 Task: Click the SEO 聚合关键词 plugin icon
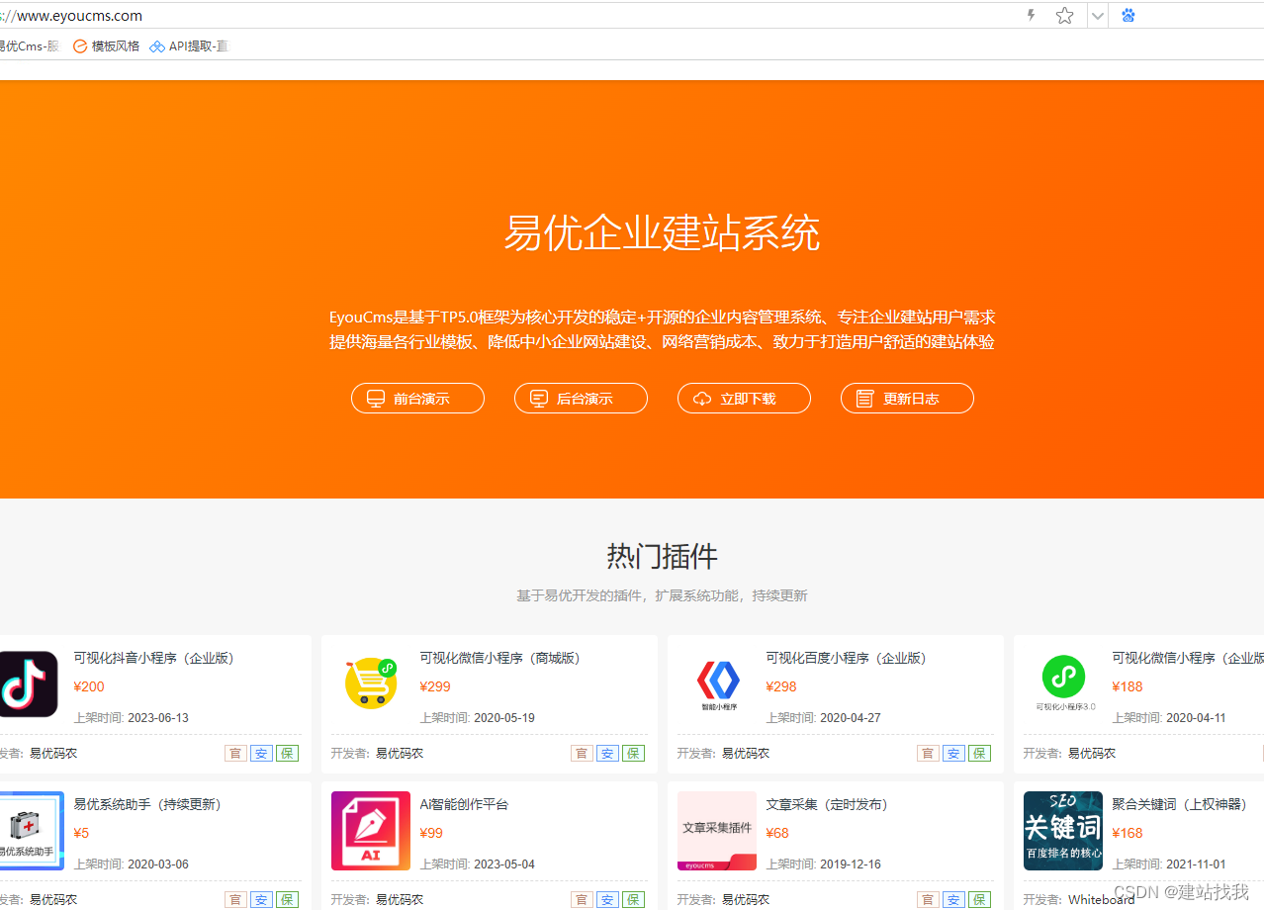[x=1062, y=830]
